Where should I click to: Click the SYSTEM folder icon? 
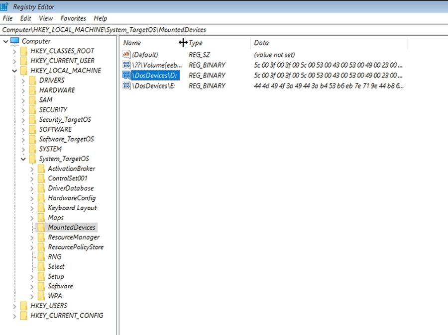coord(32,149)
